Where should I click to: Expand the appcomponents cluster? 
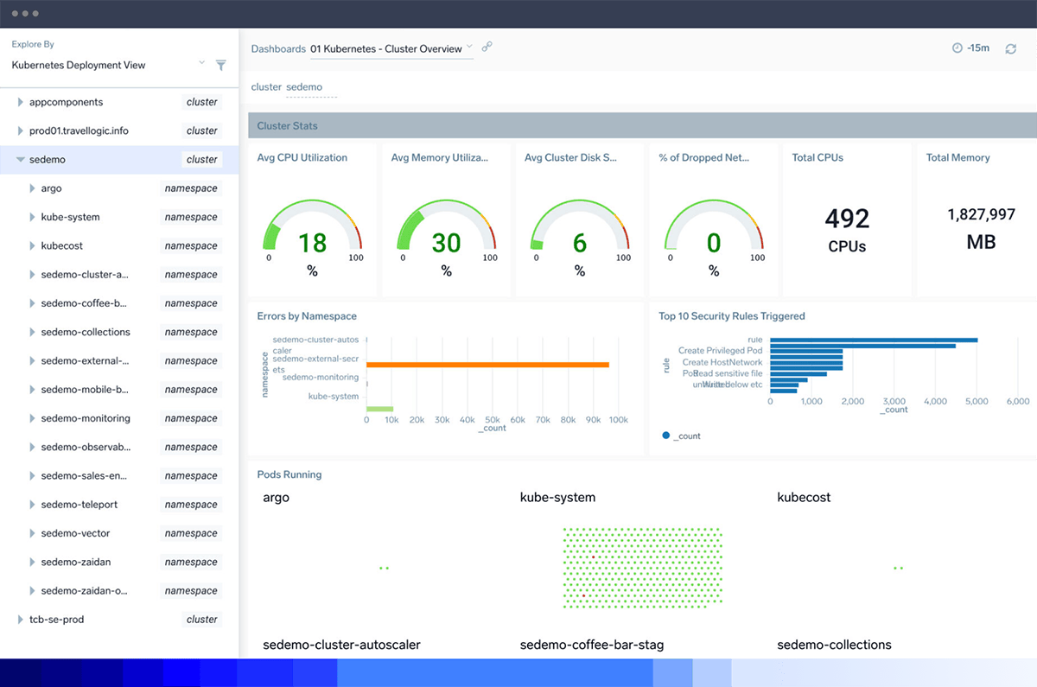[19, 101]
